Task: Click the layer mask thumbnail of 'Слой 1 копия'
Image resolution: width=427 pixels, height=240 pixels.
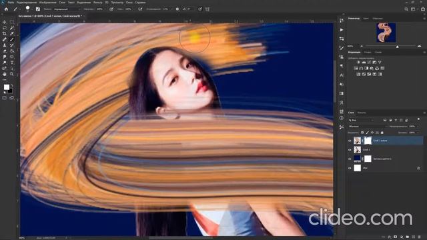Action: pyautogui.click(x=368, y=141)
